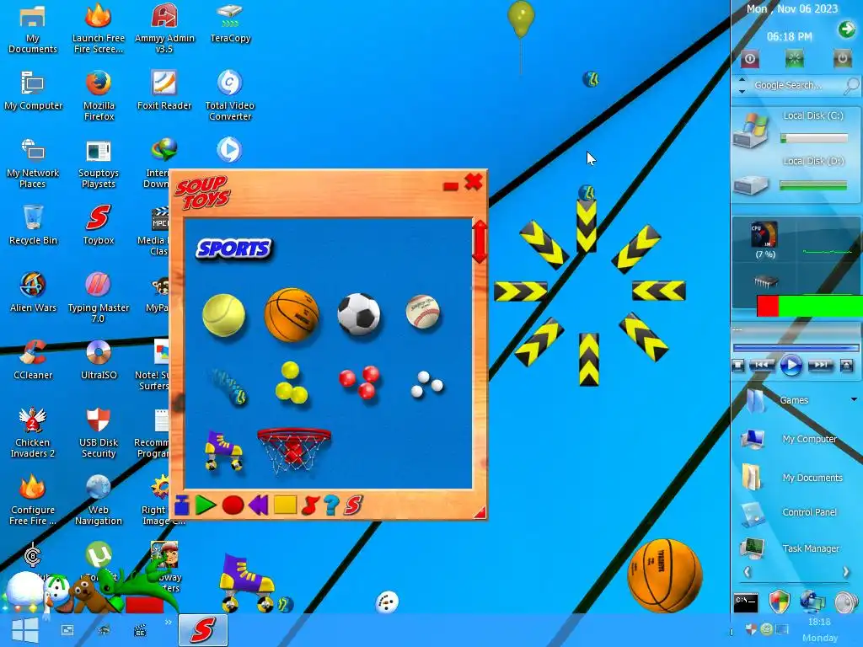Expand the Games dropdown arrow
Screen dimensions: 863x647
tap(854, 399)
